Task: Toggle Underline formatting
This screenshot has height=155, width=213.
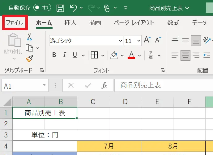Action: [x=75, y=55]
